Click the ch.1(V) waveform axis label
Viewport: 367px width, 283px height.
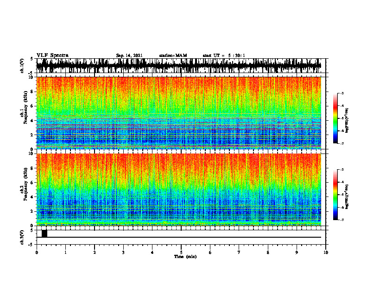[22, 66]
